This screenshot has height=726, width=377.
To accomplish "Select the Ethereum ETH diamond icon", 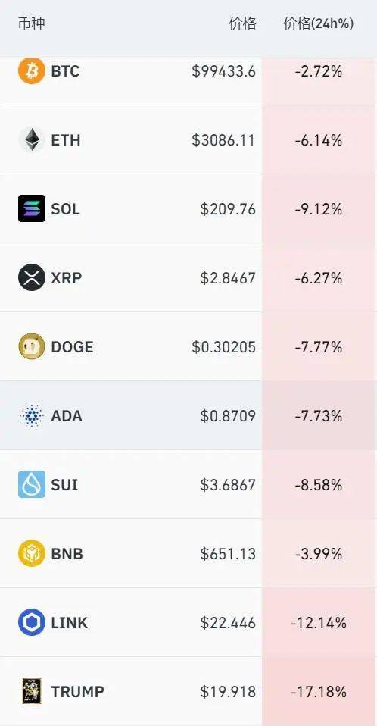I will coord(32,140).
